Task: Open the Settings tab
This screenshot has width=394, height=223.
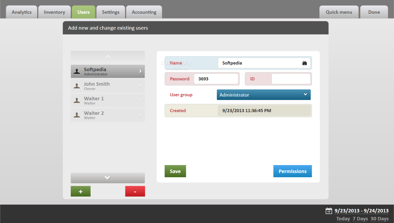Action: coord(111,12)
